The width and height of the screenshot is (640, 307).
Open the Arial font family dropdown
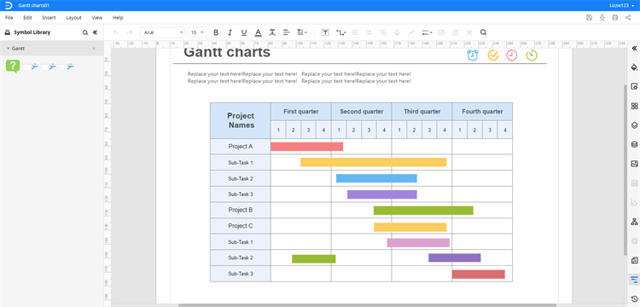(x=162, y=32)
